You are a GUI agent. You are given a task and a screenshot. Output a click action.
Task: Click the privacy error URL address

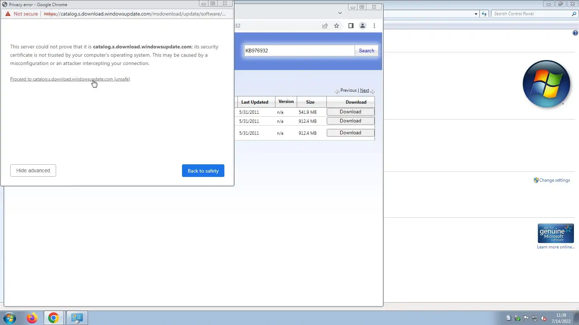(x=135, y=14)
